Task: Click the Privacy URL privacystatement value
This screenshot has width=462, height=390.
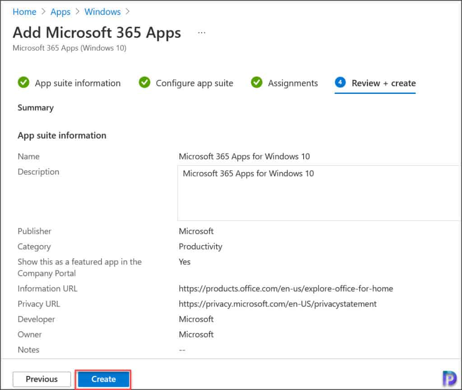Action: (277, 304)
